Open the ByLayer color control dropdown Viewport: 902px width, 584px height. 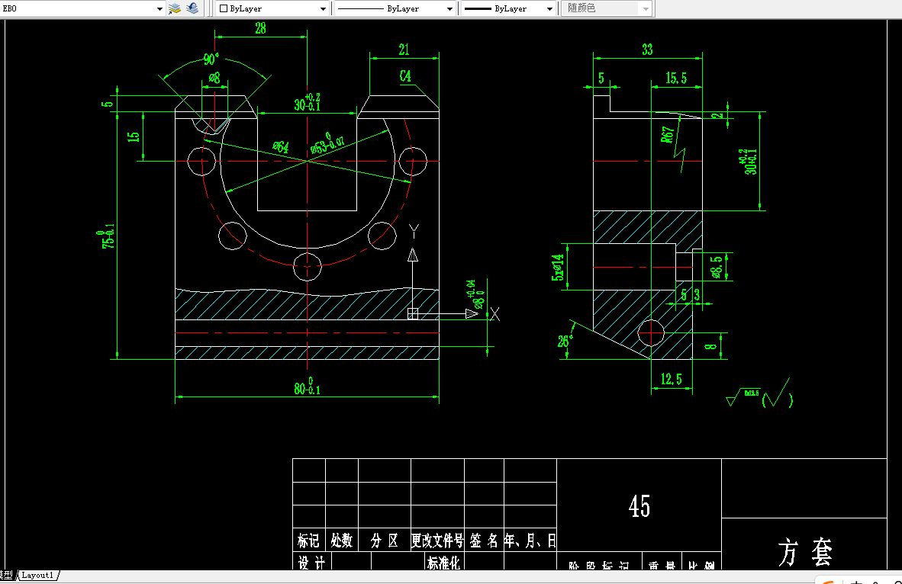[x=272, y=8]
